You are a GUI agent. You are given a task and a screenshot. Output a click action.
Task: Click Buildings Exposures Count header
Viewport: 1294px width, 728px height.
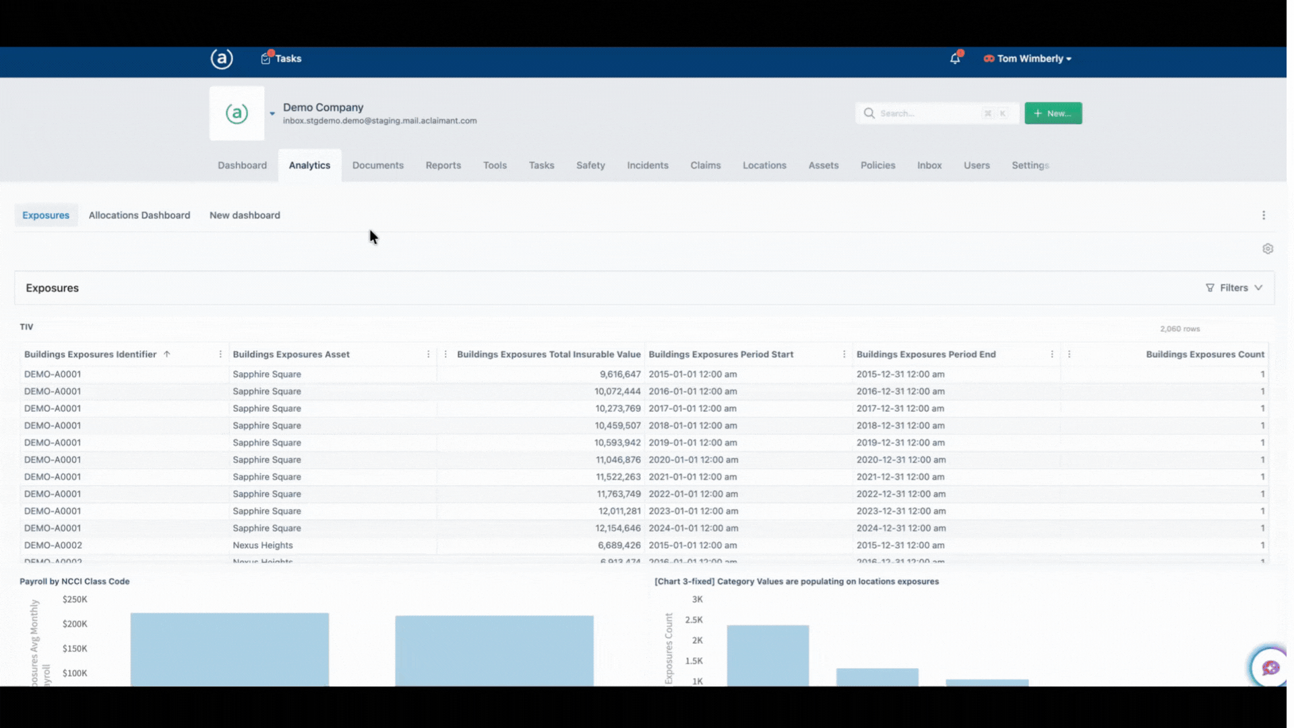(x=1205, y=355)
